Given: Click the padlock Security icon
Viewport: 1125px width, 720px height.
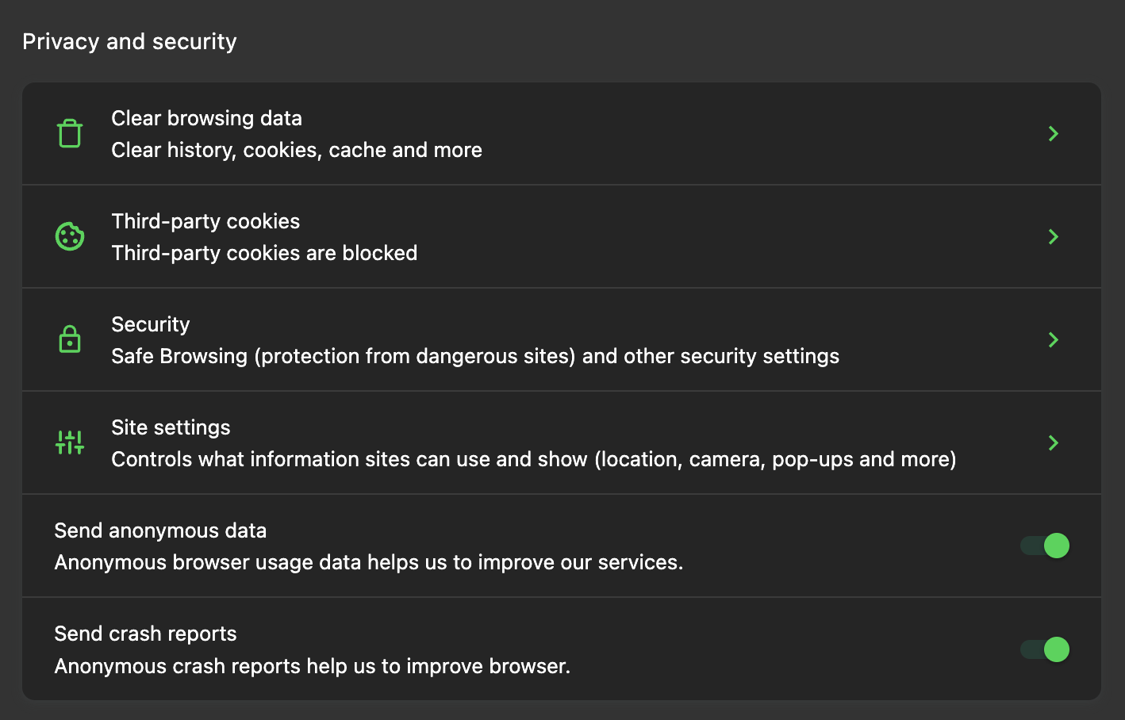Looking at the screenshot, I should click(70, 339).
